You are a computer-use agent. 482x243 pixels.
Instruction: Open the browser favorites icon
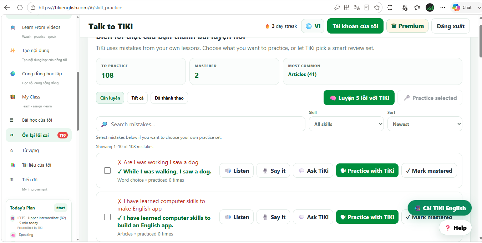tap(417, 7)
